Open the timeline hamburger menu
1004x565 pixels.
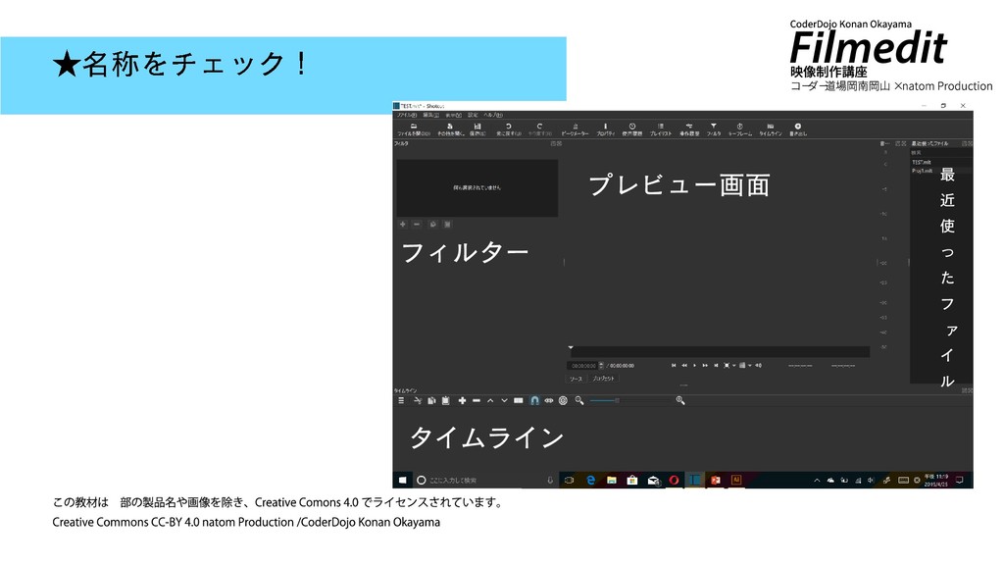coord(401,400)
